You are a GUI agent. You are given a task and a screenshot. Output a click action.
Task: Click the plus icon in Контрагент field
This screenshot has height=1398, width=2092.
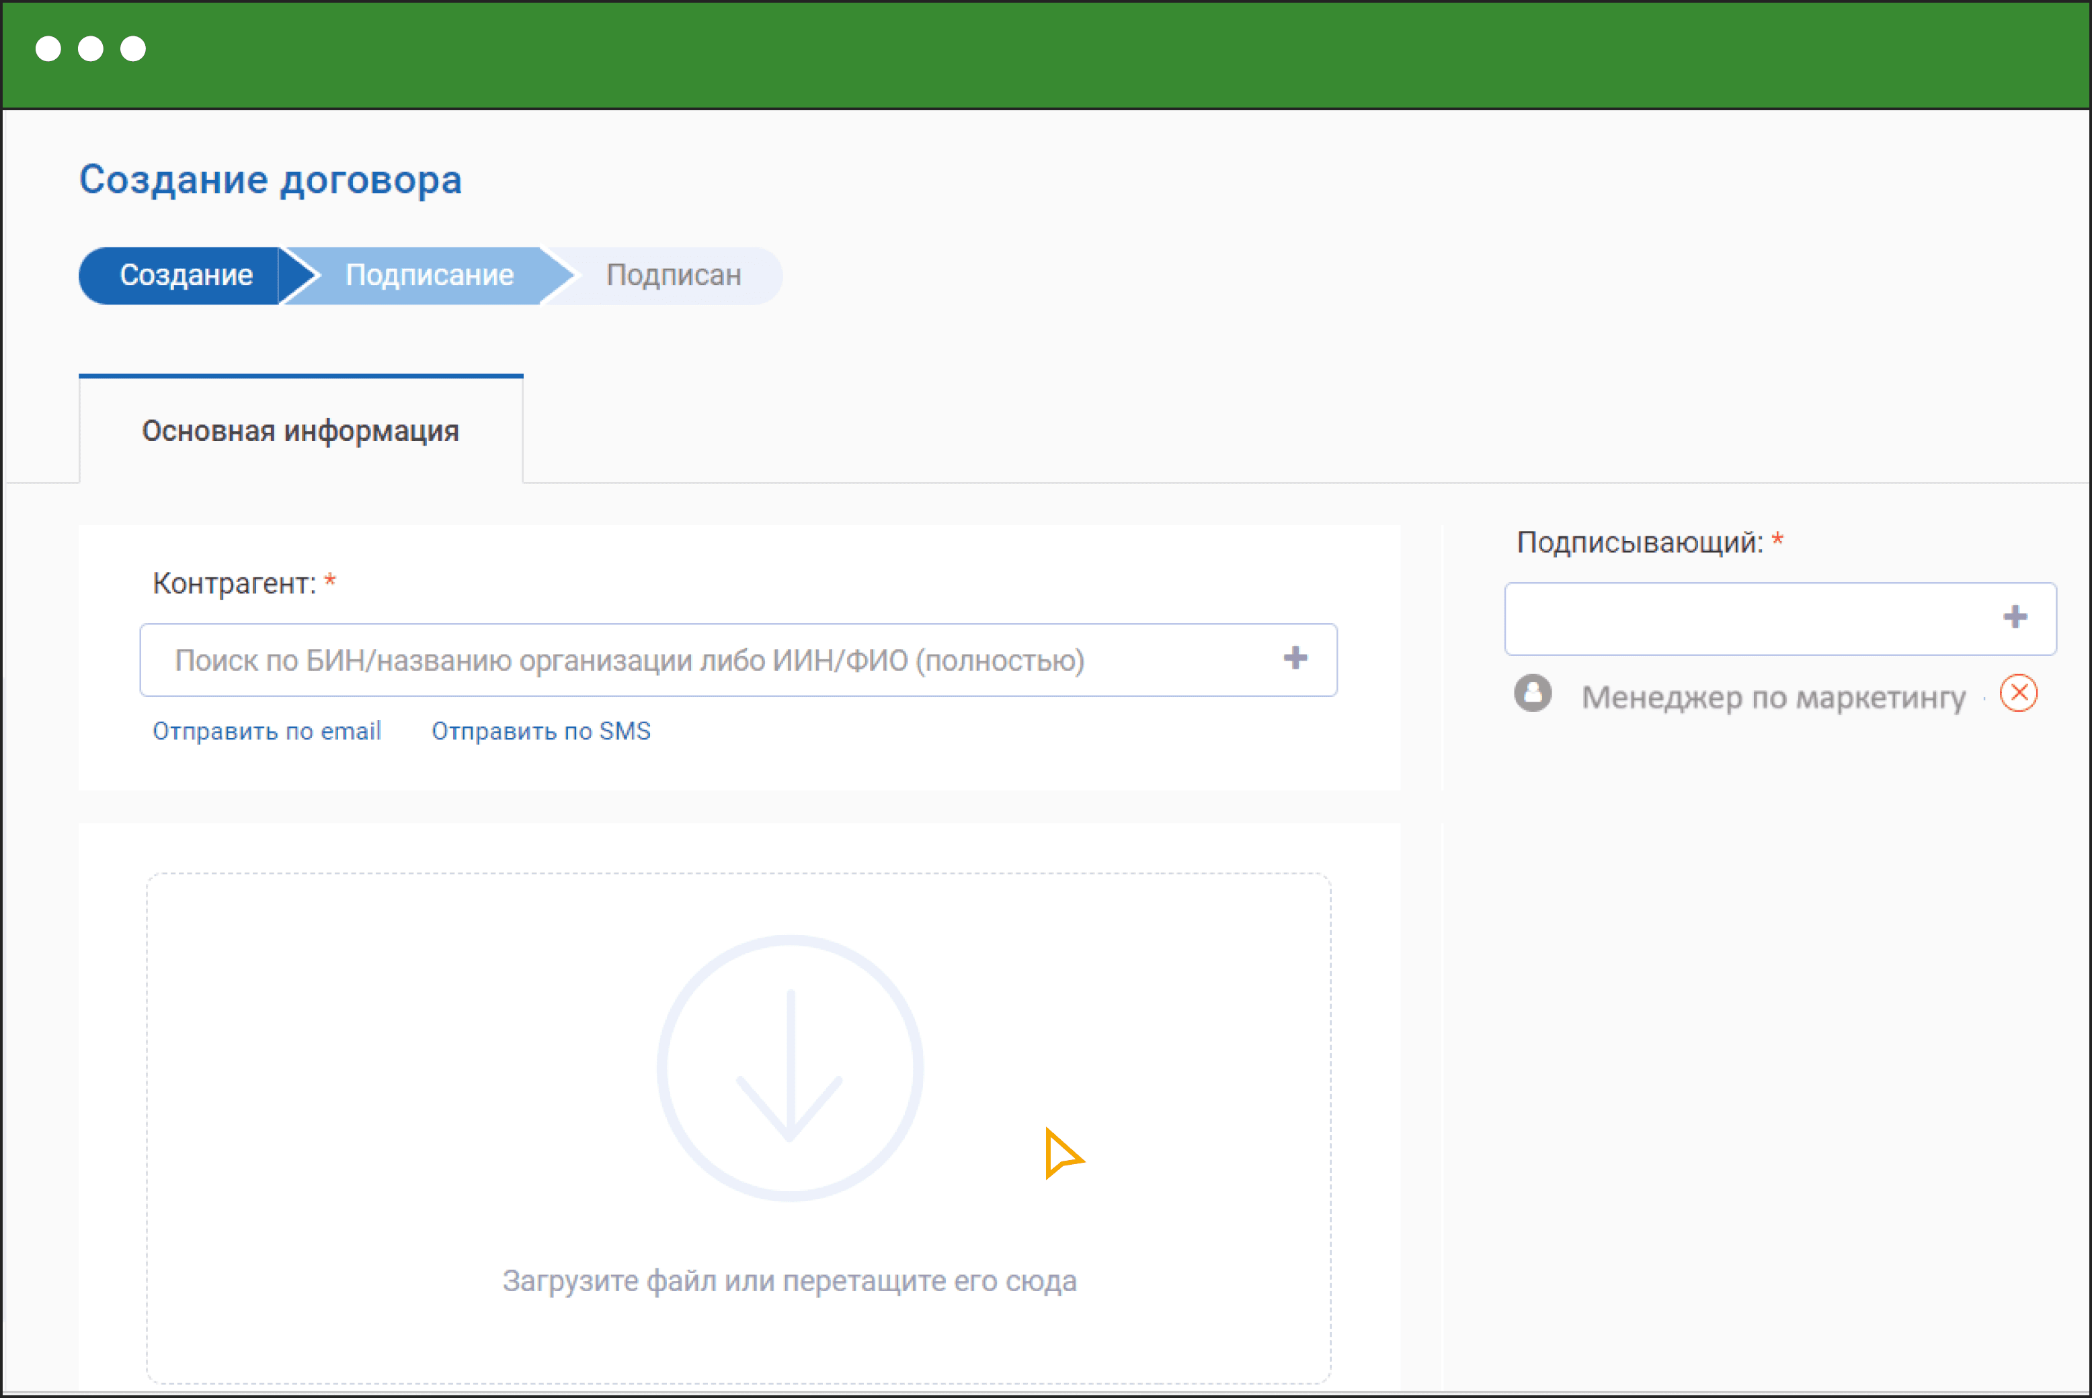[x=1295, y=659]
